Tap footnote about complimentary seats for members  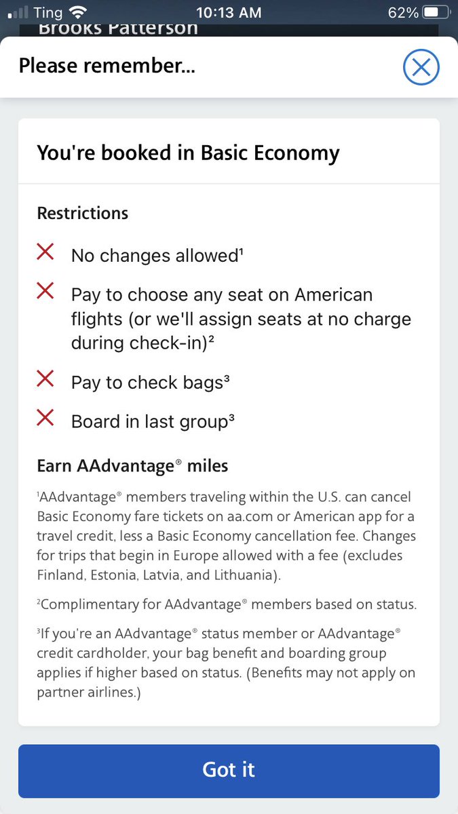pyautogui.click(x=227, y=604)
